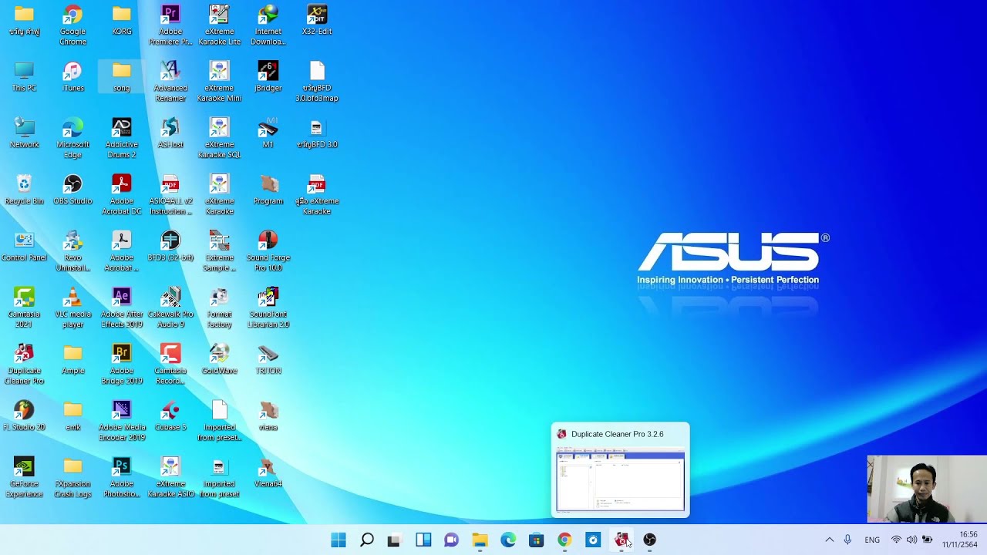Screen dimensions: 987x555
Task: Open eXtreme Karaoke Lite shortcut
Action: click(x=219, y=24)
